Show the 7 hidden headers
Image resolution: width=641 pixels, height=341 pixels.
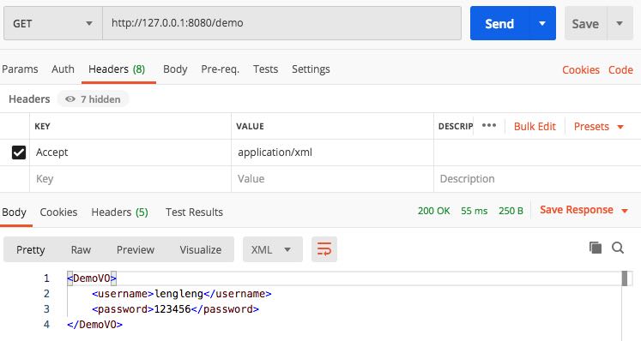point(93,99)
